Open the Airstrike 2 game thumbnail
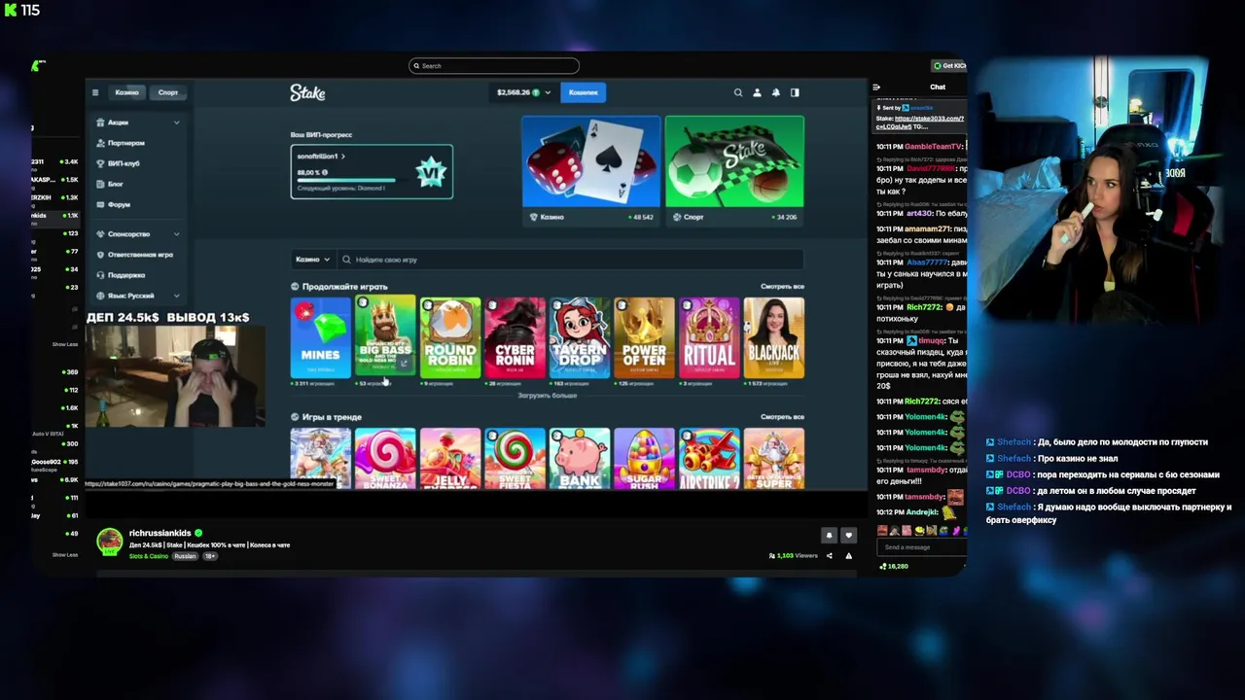This screenshot has height=700, width=1245. click(709, 458)
